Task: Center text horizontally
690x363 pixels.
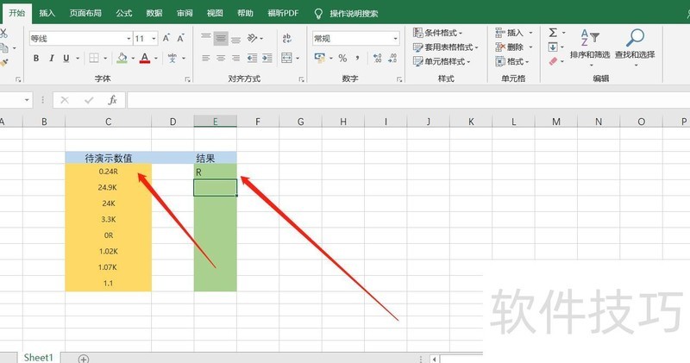Action: coord(221,58)
